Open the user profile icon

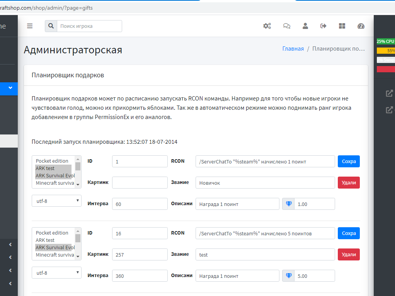click(x=305, y=26)
